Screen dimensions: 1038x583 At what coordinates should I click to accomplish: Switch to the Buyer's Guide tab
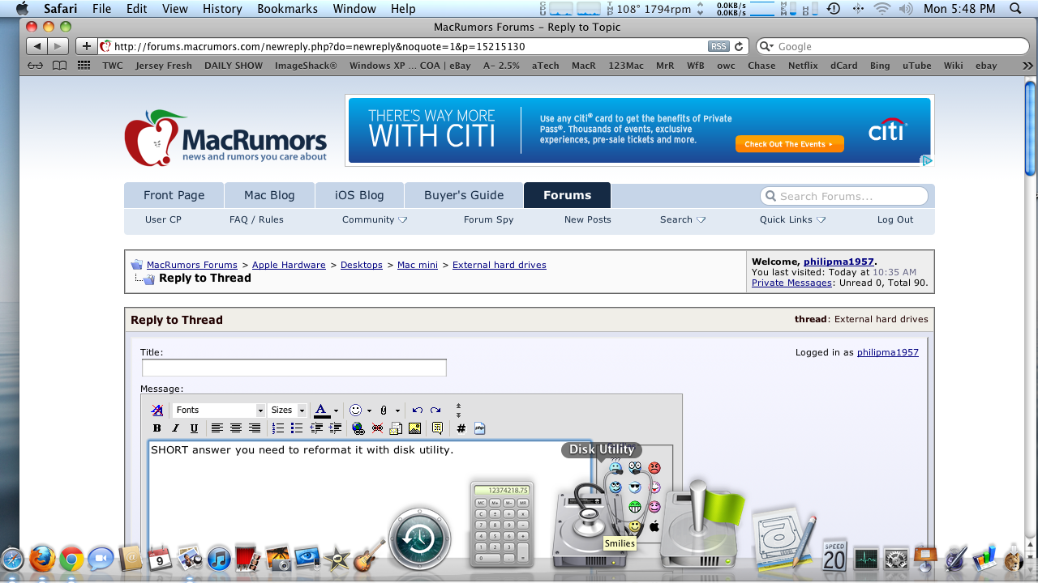[464, 195]
